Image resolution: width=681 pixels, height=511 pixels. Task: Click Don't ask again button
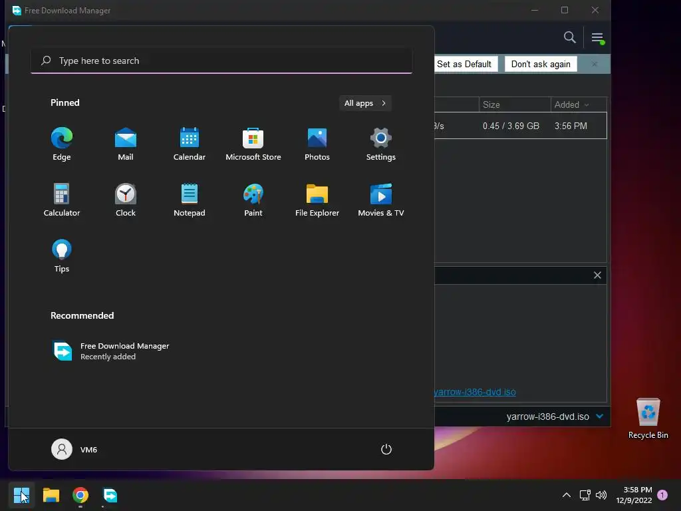pos(541,65)
